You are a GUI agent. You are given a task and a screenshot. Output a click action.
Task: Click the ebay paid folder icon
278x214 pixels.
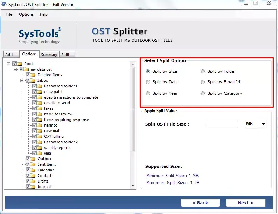tap(40, 92)
